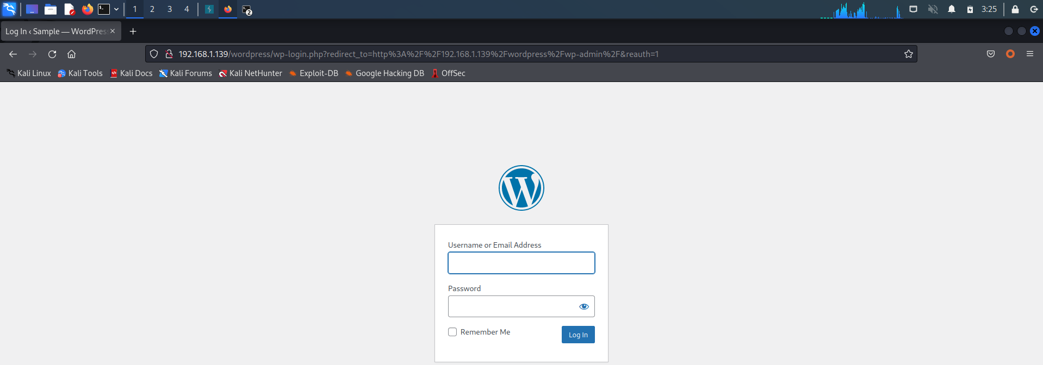Reload the current page
This screenshot has height=365, width=1043.
52,54
